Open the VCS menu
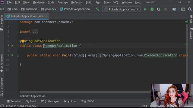 (116, 2)
